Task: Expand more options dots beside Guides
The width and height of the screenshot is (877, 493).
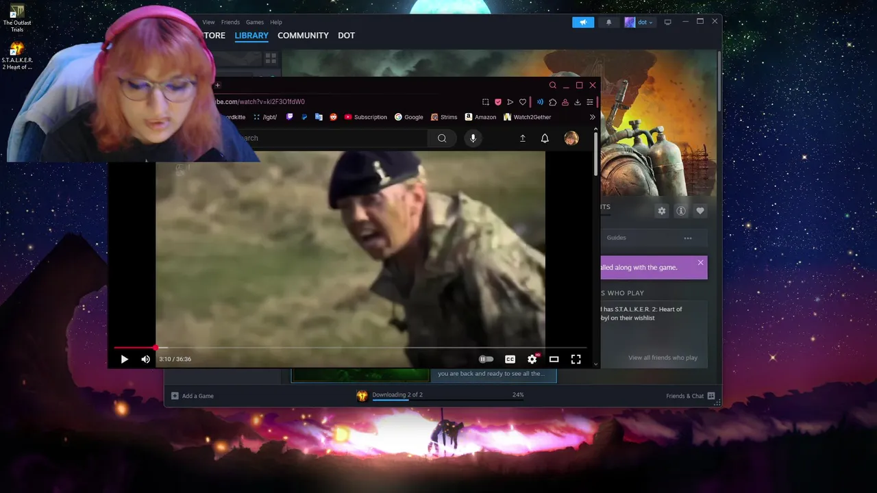Action: click(x=687, y=238)
